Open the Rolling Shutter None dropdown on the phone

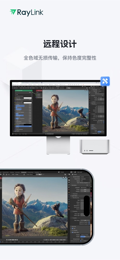[85, 239]
